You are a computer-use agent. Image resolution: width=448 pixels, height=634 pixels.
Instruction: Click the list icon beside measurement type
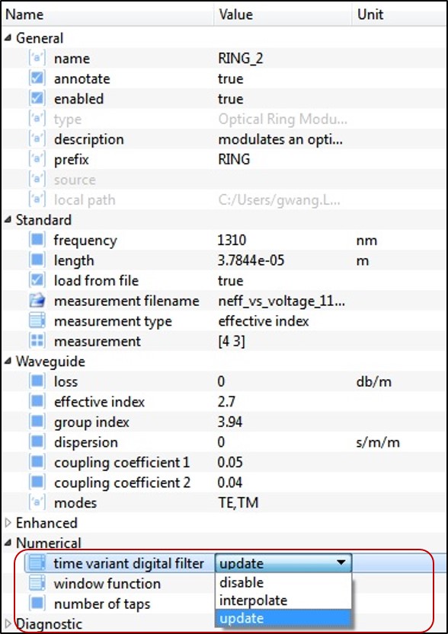tap(37, 320)
